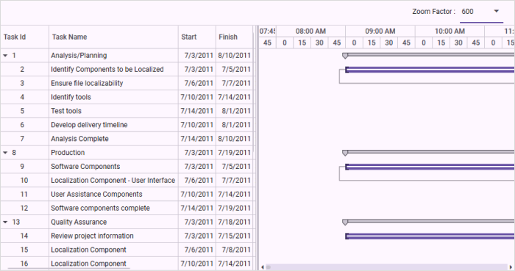Select the 'Test tools' task name
The image size is (515, 271).
pos(66,111)
